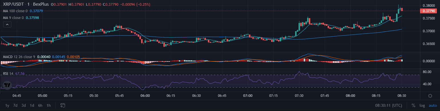Select the 3d date range

pos(24,105)
